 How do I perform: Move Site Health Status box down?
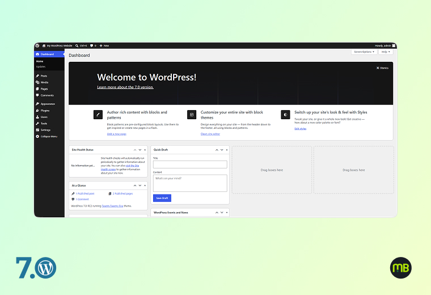point(140,150)
